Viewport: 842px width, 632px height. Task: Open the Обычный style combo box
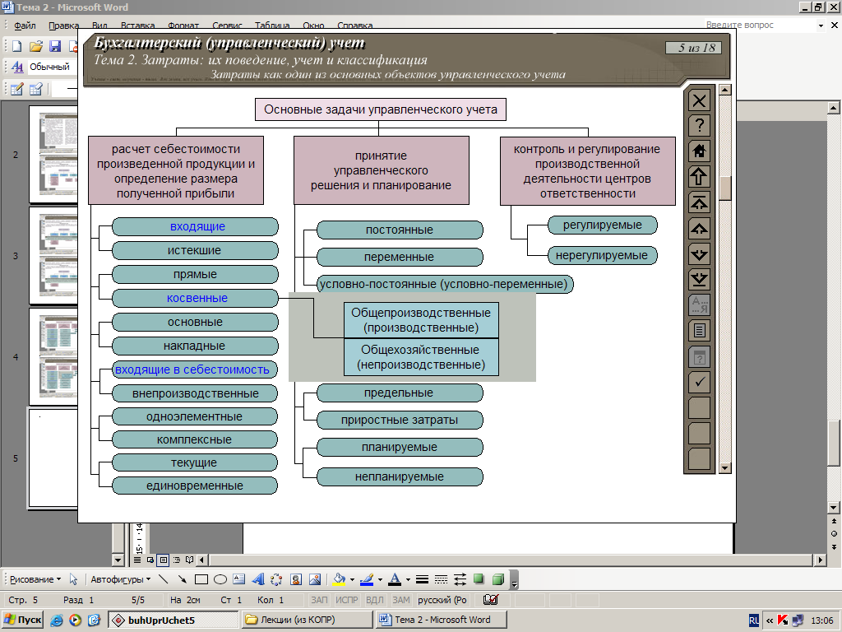(53, 67)
